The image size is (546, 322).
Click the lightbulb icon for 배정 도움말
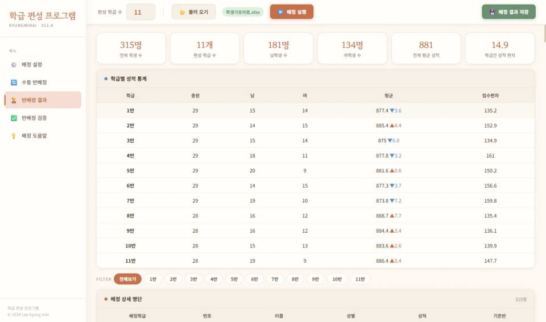14,136
